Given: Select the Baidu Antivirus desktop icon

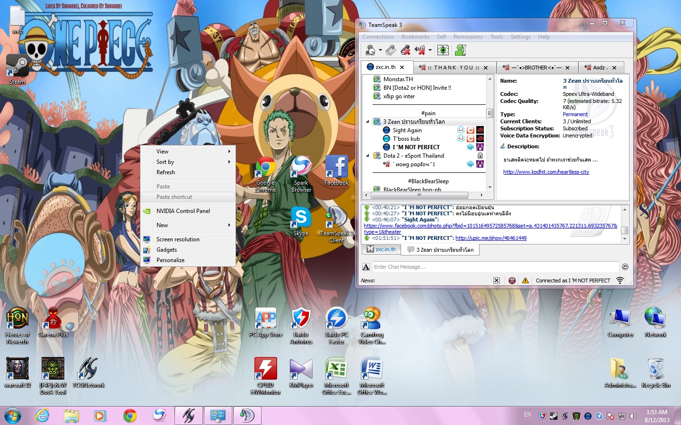Looking at the screenshot, I should click(301, 326).
